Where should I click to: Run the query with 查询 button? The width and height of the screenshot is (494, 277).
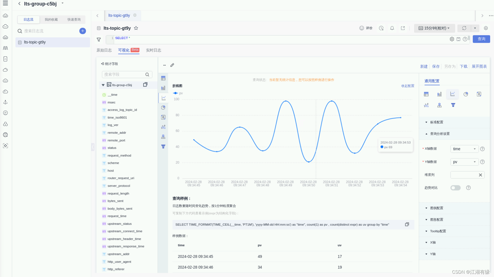(x=481, y=39)
